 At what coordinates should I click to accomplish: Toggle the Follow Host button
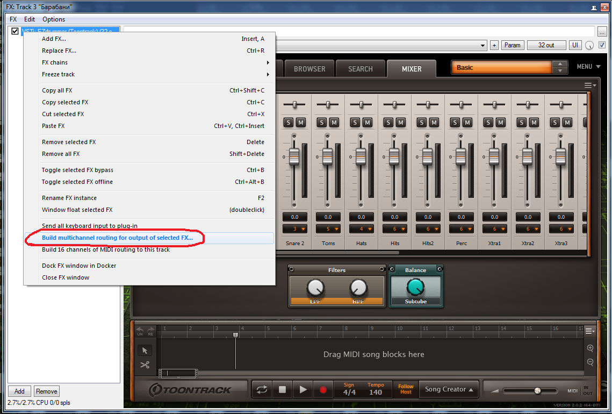pos(406,389)
